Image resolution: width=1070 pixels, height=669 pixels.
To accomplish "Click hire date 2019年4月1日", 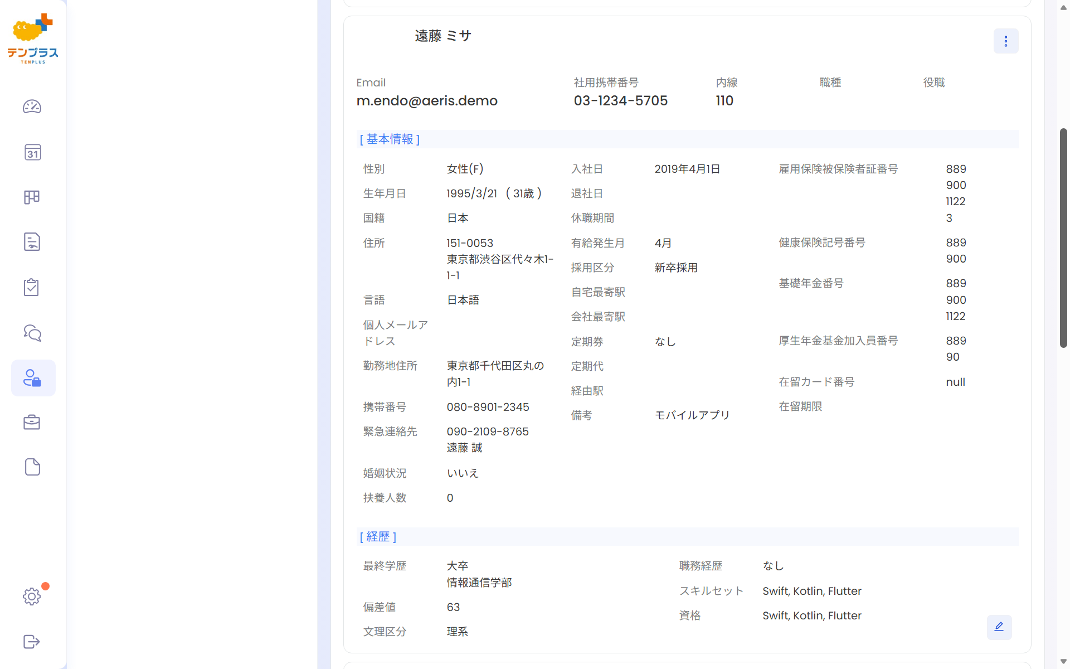I will point(687,169).
